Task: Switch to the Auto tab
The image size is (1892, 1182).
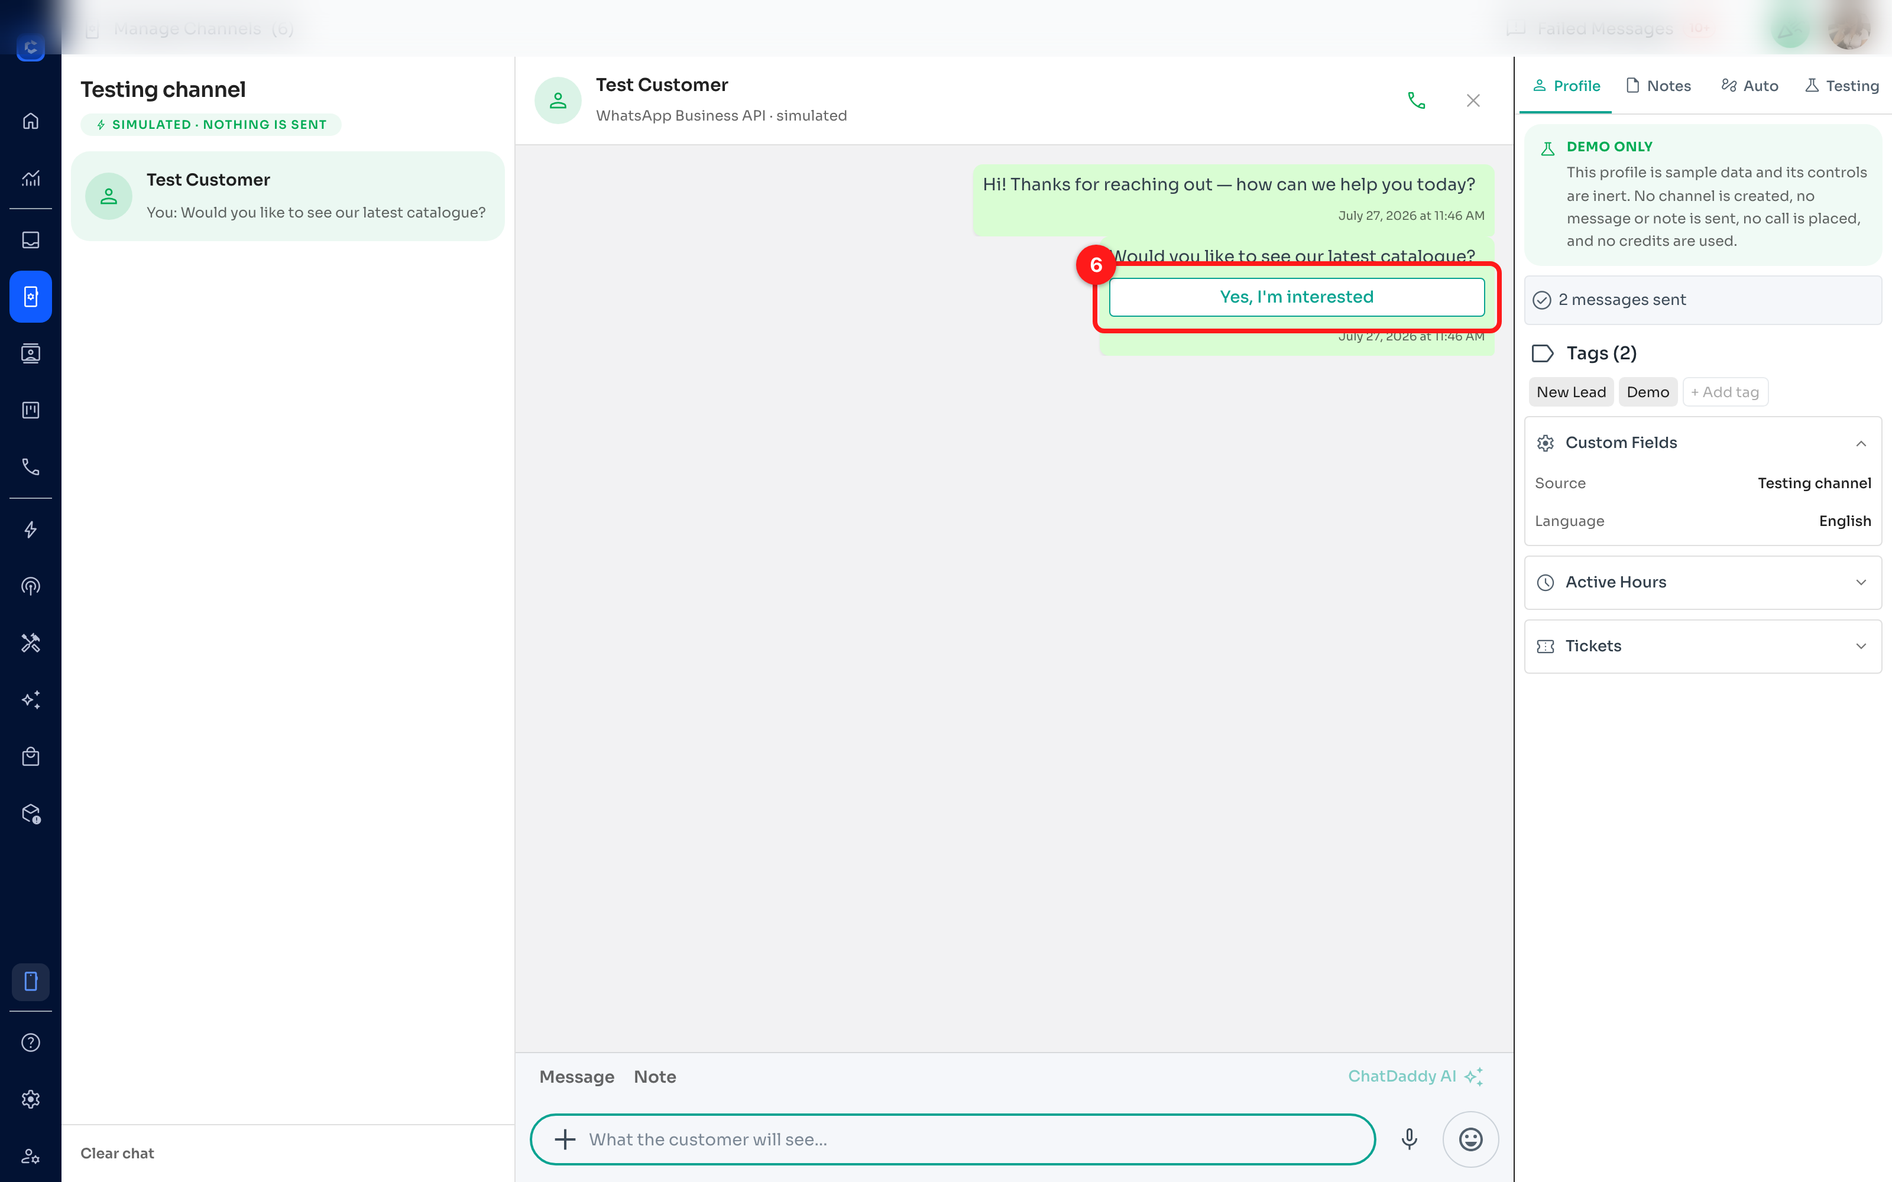Action: pos(1750,86)
